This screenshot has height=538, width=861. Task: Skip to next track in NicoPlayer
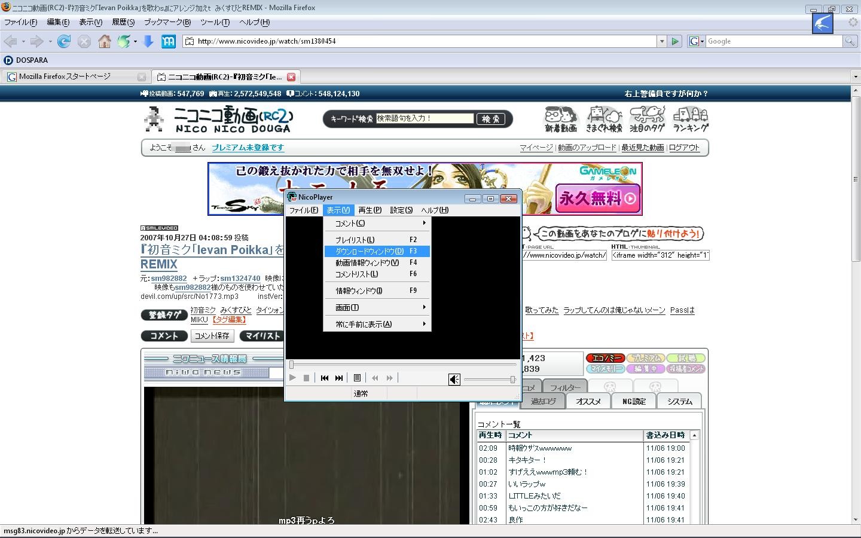coord(339,378)
